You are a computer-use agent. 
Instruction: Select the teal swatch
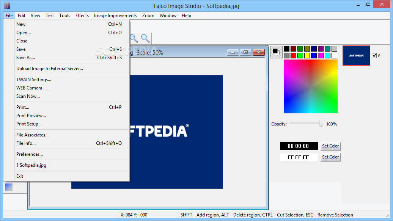tap(328, 49)
